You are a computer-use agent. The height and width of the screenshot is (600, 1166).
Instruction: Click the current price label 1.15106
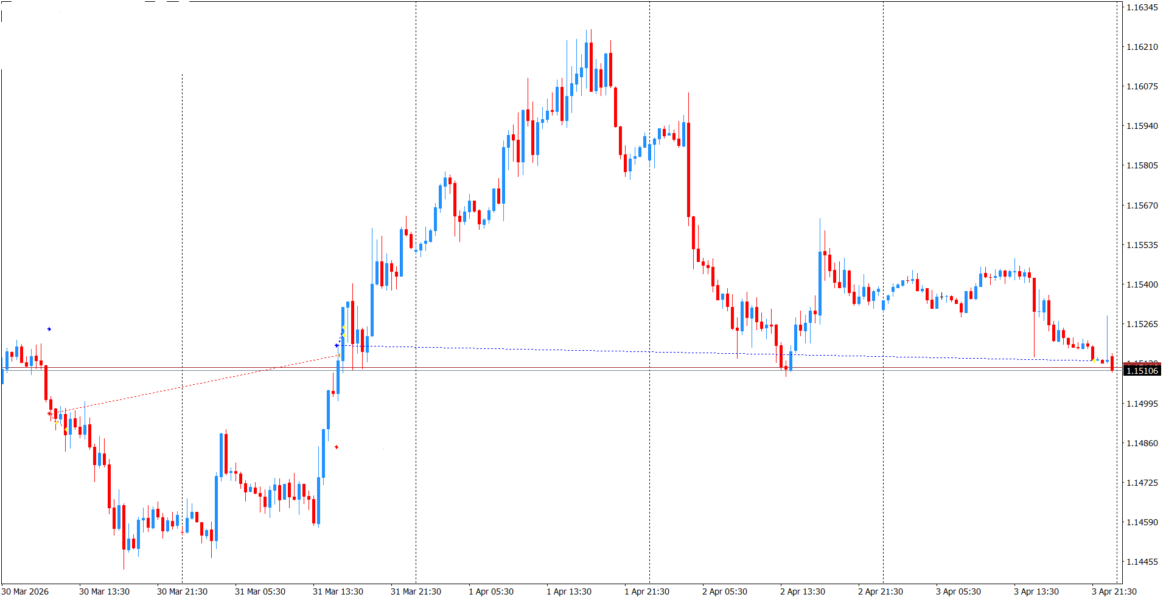[x=1142, y=371]
